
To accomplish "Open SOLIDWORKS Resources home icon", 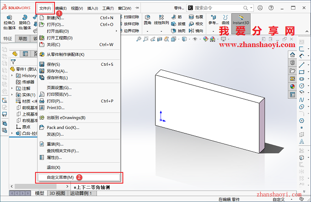I will [292, 55].
